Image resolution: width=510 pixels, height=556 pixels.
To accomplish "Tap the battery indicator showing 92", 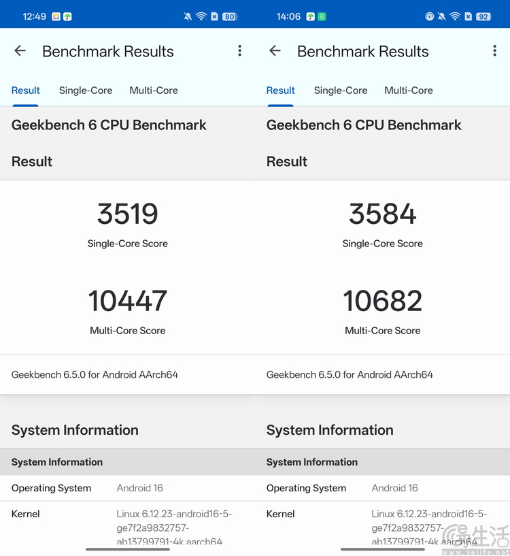I will [x=483, y=16].
